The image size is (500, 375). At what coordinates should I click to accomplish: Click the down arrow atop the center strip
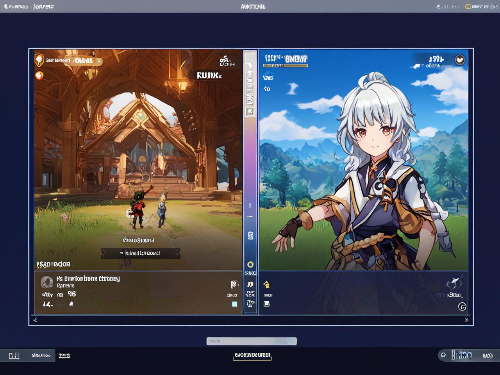click(250, 66)
